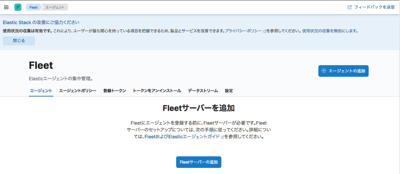The width and height of the screenshot is (400, 174).
Task: Click external-link icon after プライバシーポリシー
Action: (x=264, y=31)
